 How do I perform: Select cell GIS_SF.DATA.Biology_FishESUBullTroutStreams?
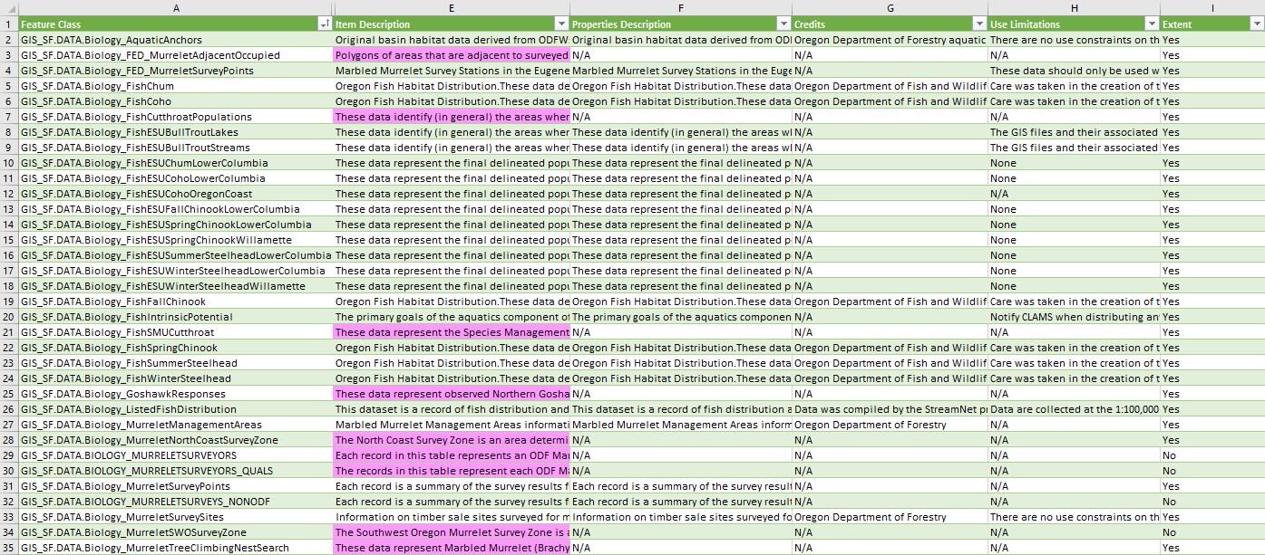coord(175,148)
